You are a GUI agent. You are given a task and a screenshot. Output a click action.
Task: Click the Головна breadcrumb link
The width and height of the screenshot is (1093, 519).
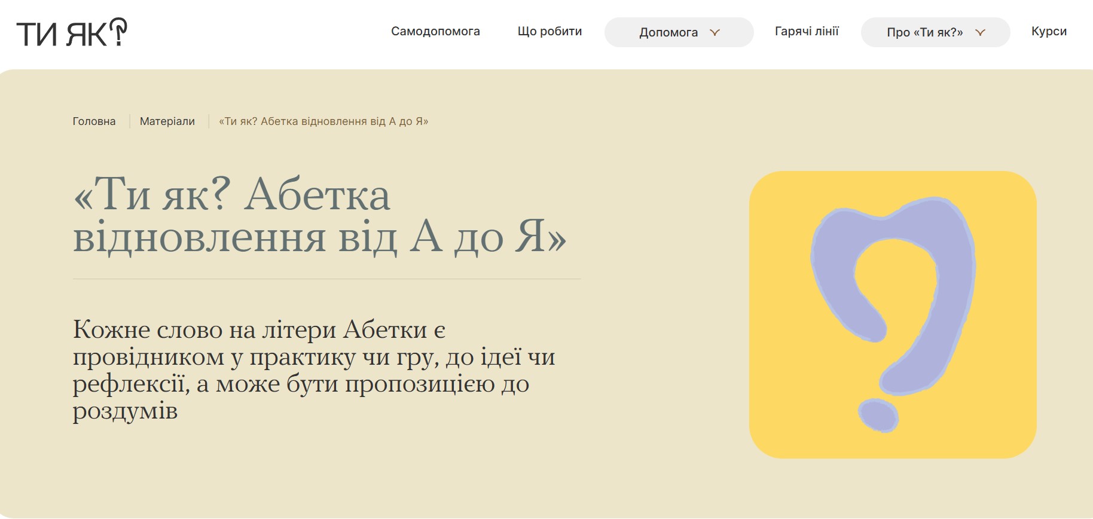point(94,121)
